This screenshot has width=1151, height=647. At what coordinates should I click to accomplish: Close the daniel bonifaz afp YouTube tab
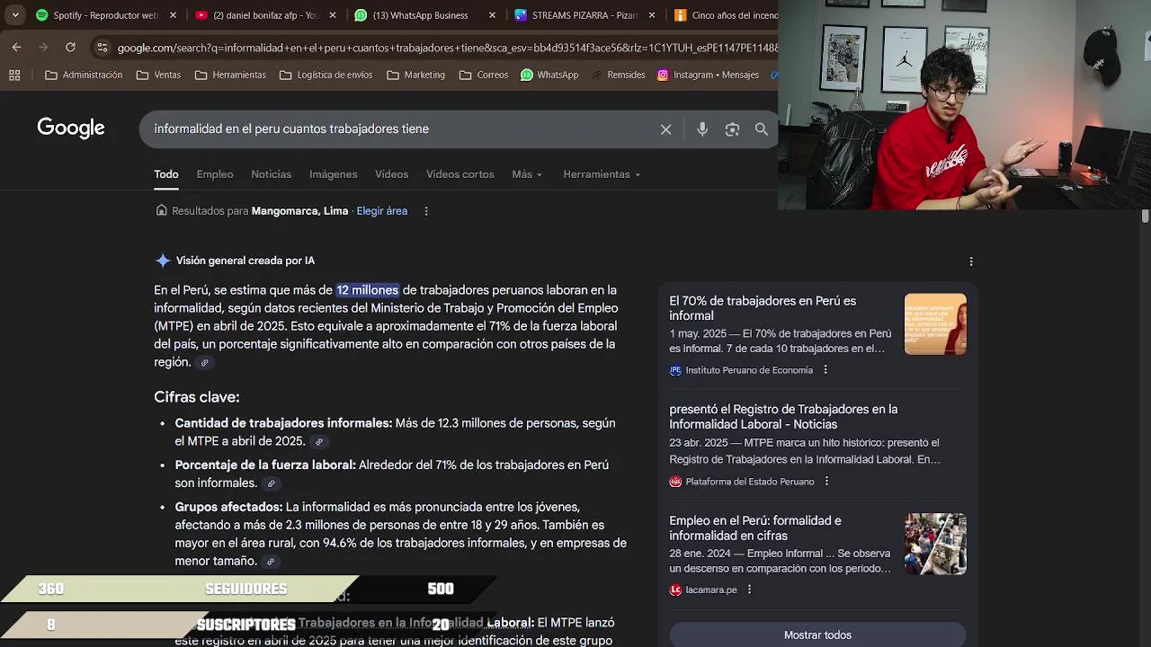(333, 15)
